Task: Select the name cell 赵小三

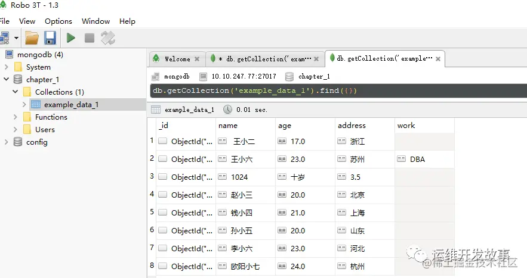Action: [245, 195]
